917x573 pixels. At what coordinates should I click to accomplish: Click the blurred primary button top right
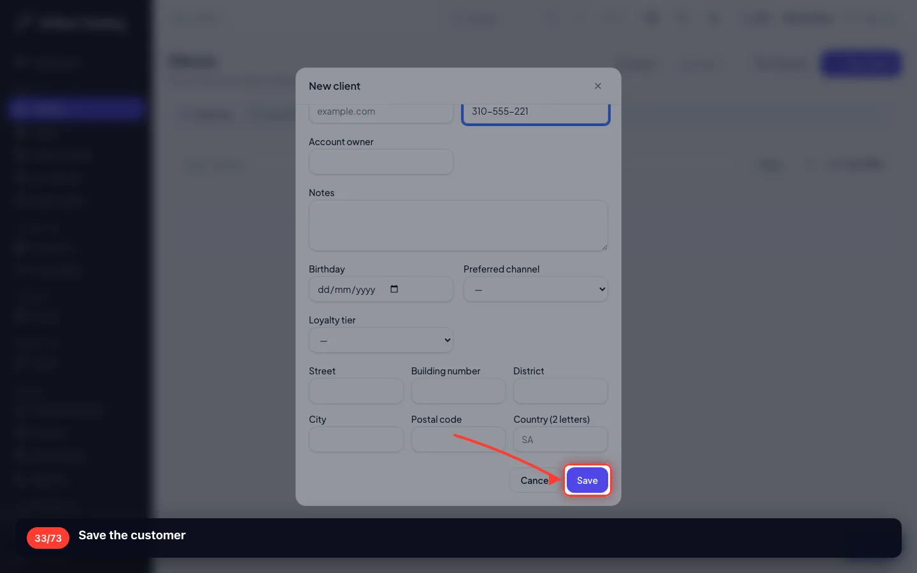tap(861, 64)
